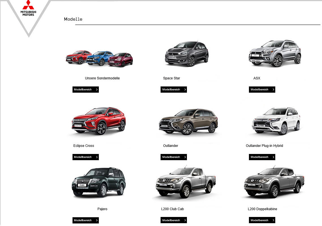Screen dimensions: 322x226
Task: Click the Outlander model name
Action: pos(170,146)
